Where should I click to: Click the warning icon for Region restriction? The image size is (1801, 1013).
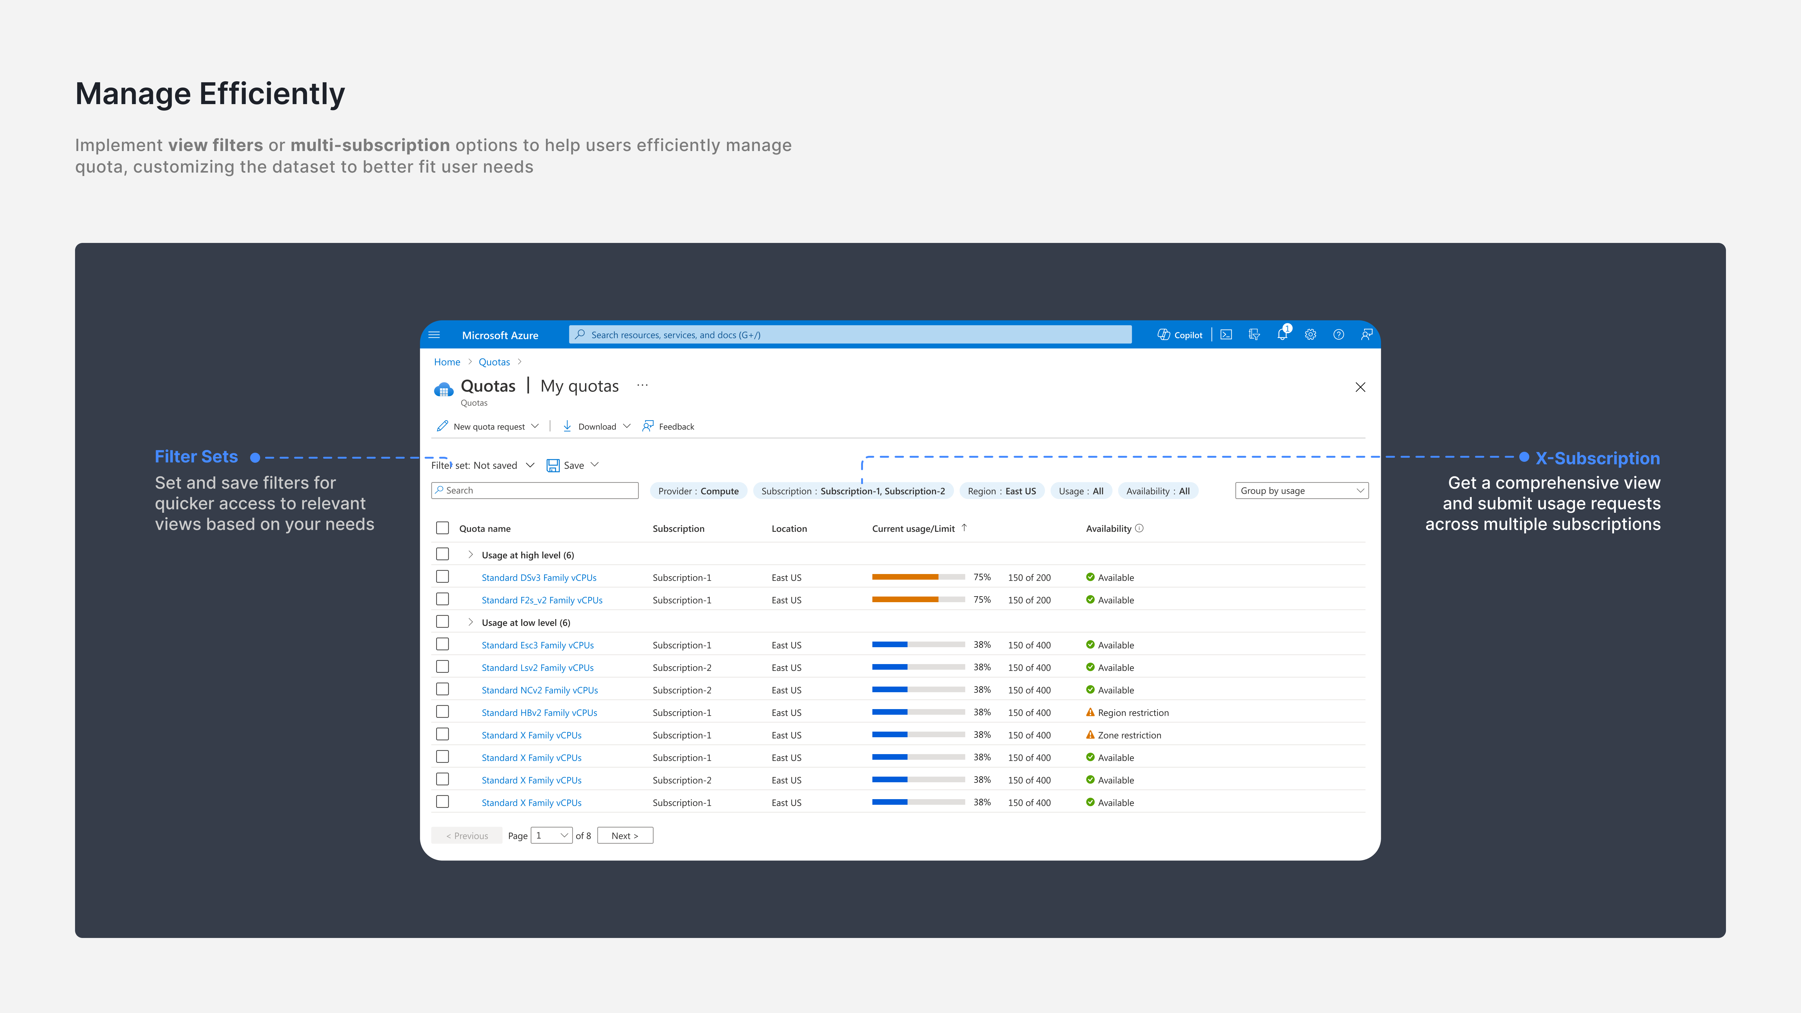pyautogui.click(x=1090, y=713)
